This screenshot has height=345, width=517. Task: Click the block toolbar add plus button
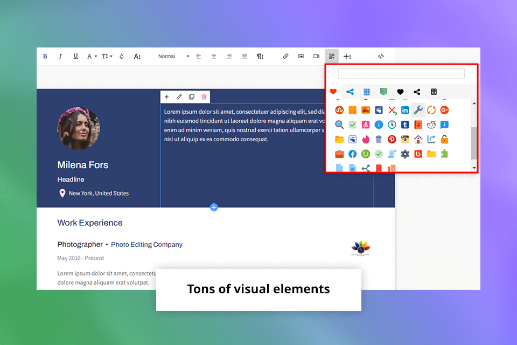[166, 96]
